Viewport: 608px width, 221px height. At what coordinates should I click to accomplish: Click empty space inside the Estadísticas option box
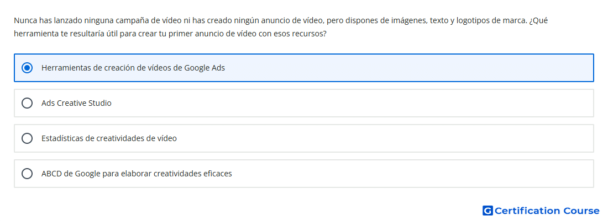coord(387,138)
